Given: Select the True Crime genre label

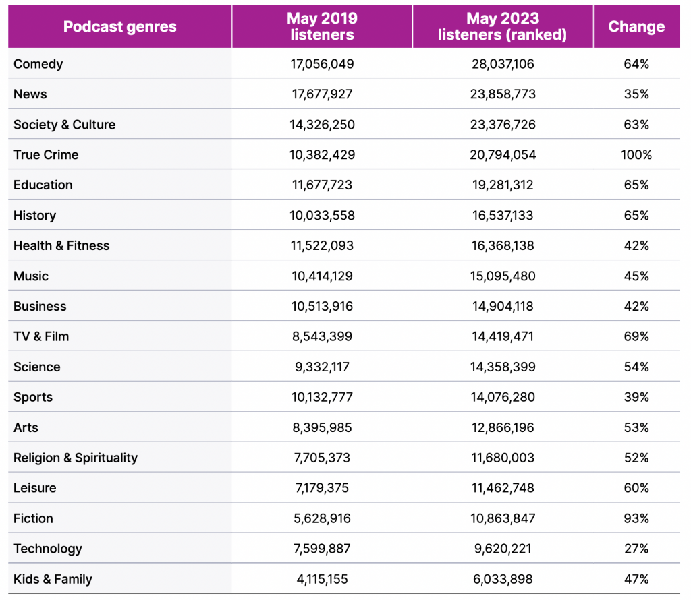Looking at the screenshot, I should click(x=46, y=155).
